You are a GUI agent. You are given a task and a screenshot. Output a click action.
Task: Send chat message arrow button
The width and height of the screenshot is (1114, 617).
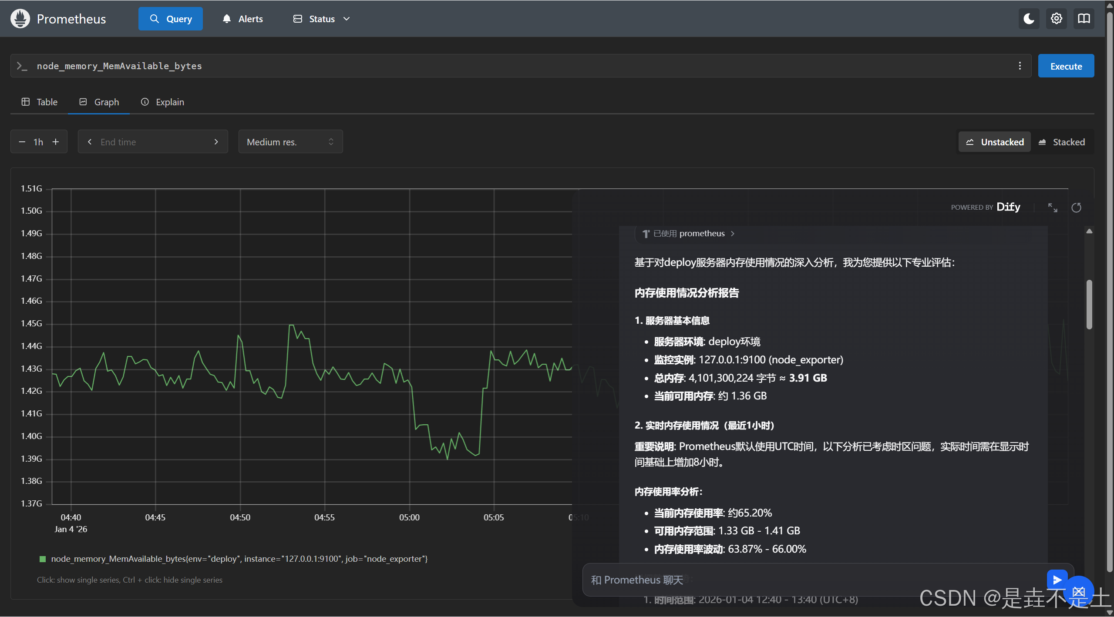pos(1057,580)
